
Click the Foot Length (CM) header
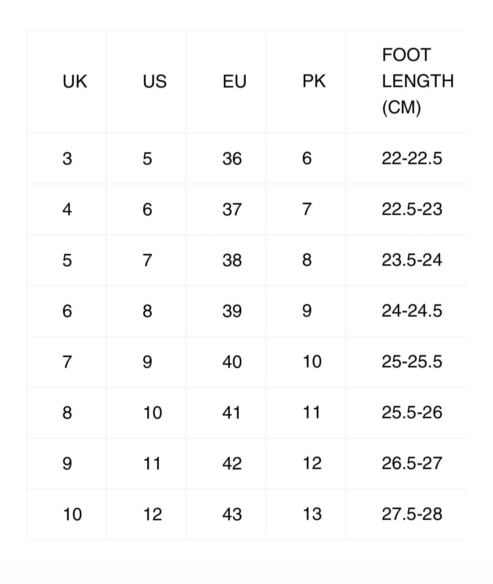pos(417,81)
